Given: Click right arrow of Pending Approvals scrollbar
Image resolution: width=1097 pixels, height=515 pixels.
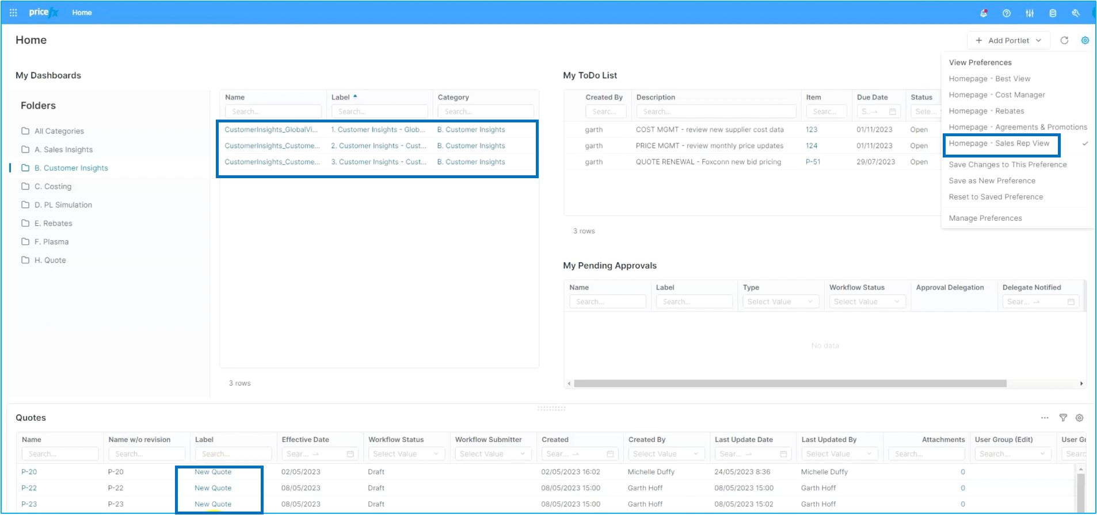Looking at the screenshot, I should [1081, 383].
